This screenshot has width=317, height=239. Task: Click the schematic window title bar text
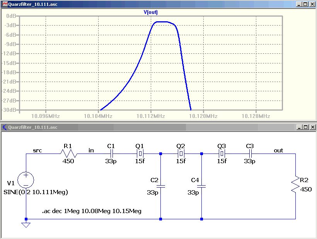tap(33, 127)
